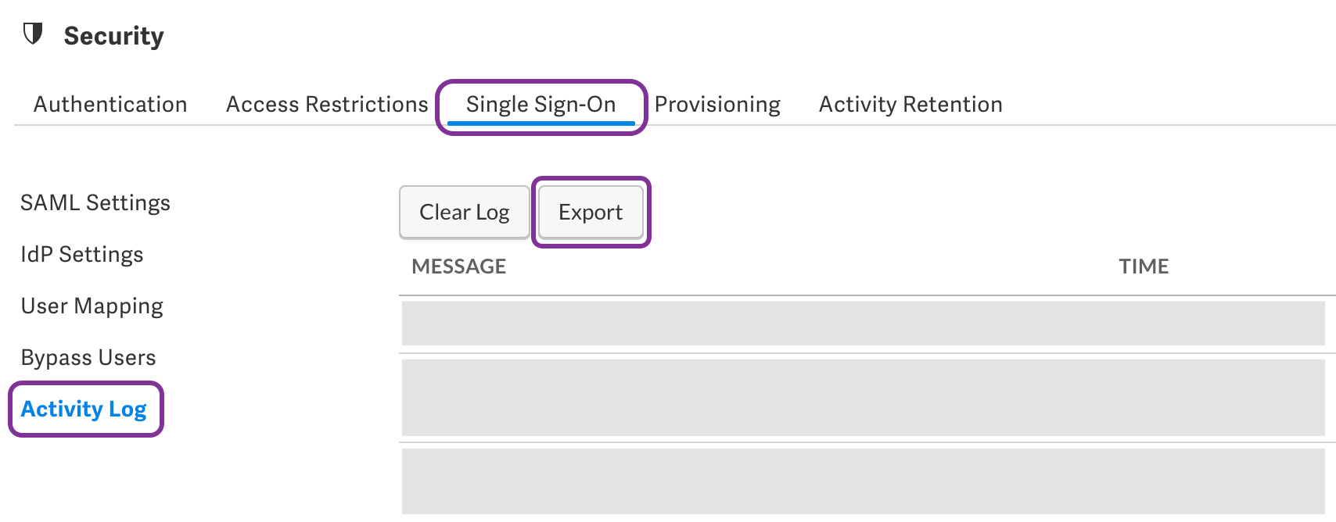
Task: Click the MESSAGE column header
Action: click(459, 266)
